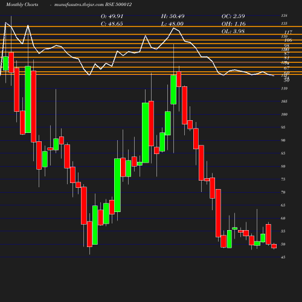
Task: Click the orange level label '81'
Action: tap(287, 58)
